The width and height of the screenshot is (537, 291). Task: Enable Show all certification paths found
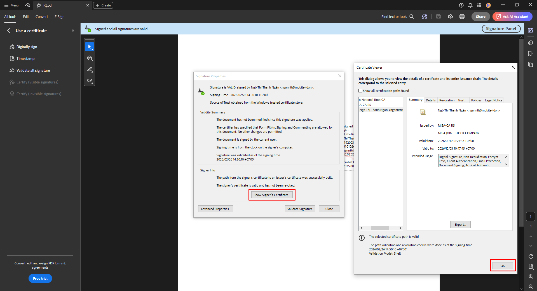coord(360,91)
